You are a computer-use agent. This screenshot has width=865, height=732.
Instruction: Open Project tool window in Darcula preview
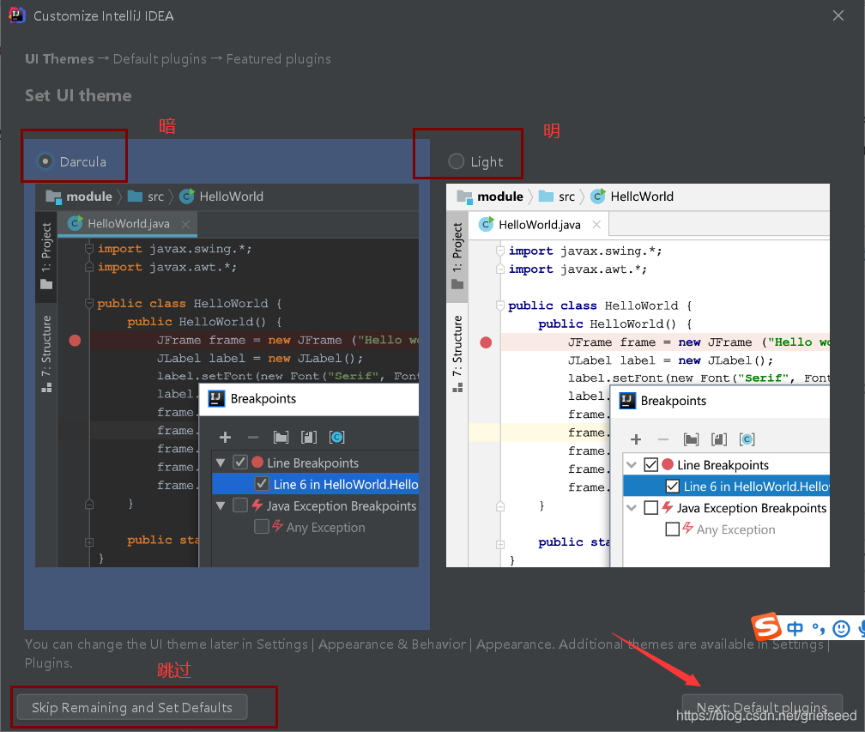point(46,256)
